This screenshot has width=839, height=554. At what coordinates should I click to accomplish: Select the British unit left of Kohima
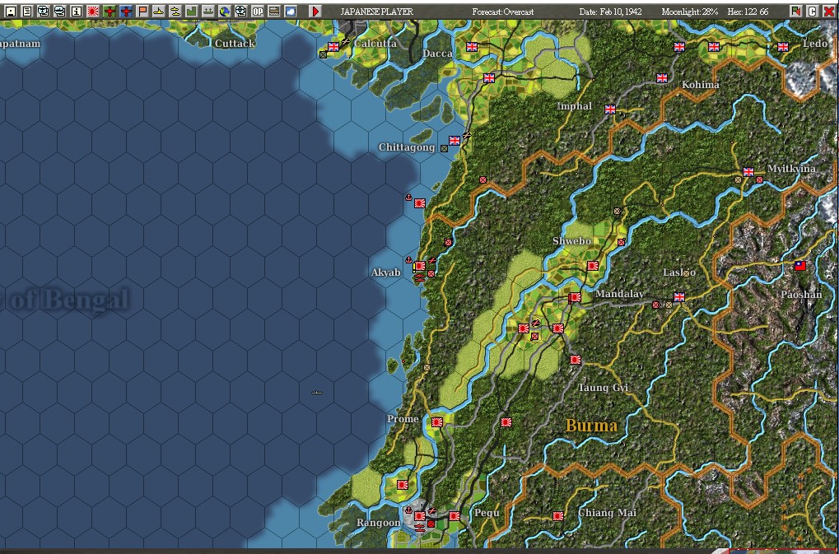click(x=662, y=78)
